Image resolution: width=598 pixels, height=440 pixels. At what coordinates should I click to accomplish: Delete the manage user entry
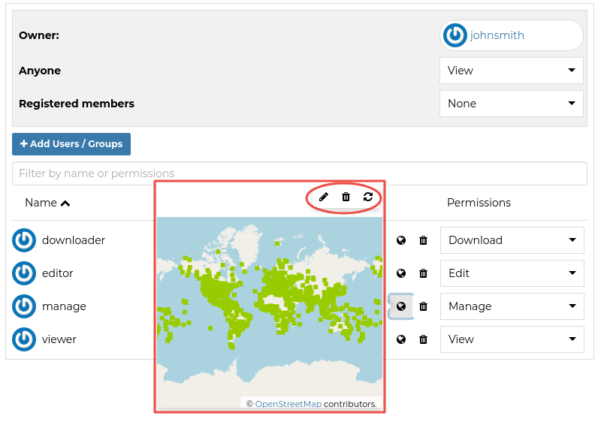pos(423,306)
